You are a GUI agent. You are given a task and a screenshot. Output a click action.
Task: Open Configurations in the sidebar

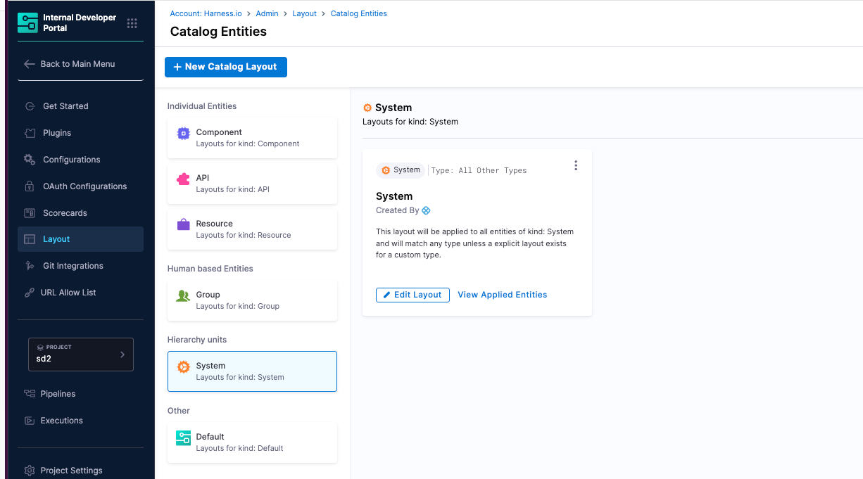tap(71, 160)
